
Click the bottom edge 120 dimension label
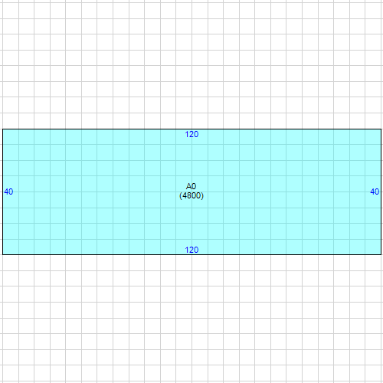191,250
